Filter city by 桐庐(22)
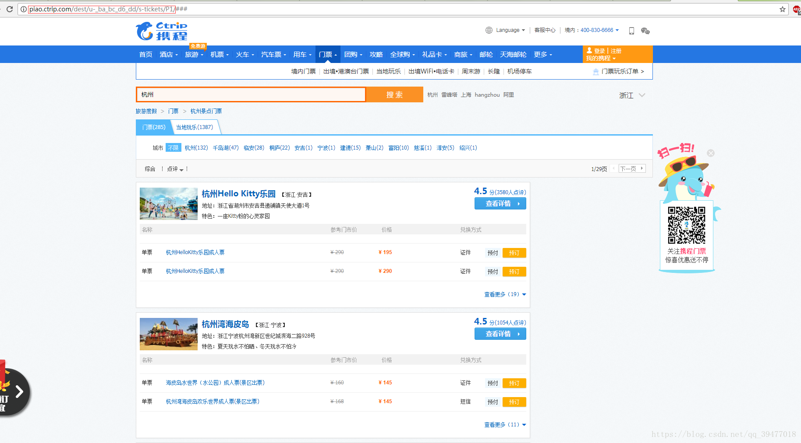 coord(280,148)
